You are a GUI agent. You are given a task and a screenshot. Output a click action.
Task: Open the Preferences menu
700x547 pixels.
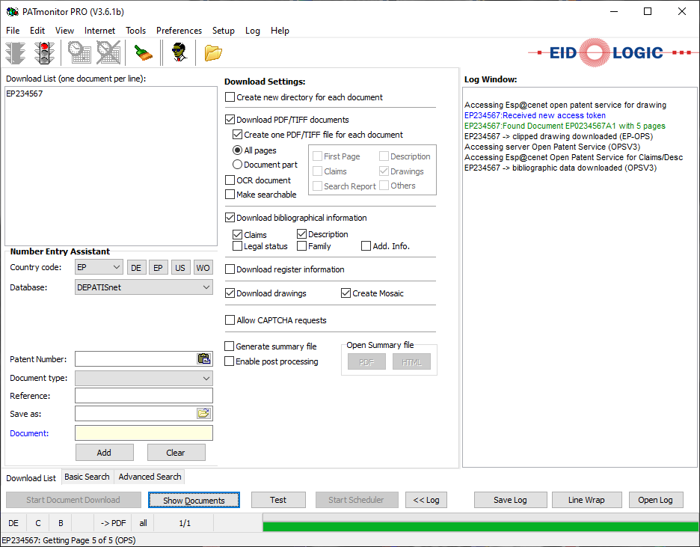(x=179, y=31)
